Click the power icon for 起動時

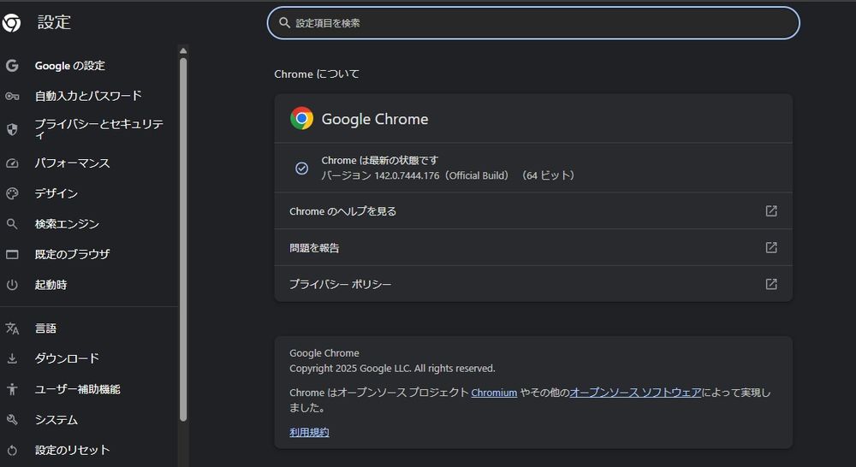click(x=12, y=285)
